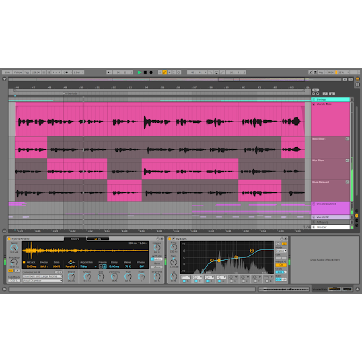Screen dimensions: 362x362
Task: Toggle detail view arrow at bottom right
Action: (x=358, y=289)
